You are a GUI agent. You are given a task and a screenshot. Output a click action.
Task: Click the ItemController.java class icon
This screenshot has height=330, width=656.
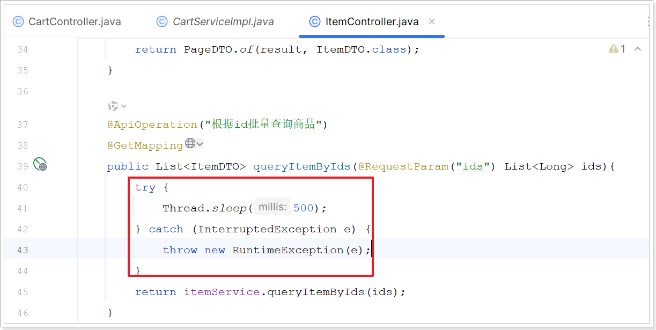tap(315, 22)
